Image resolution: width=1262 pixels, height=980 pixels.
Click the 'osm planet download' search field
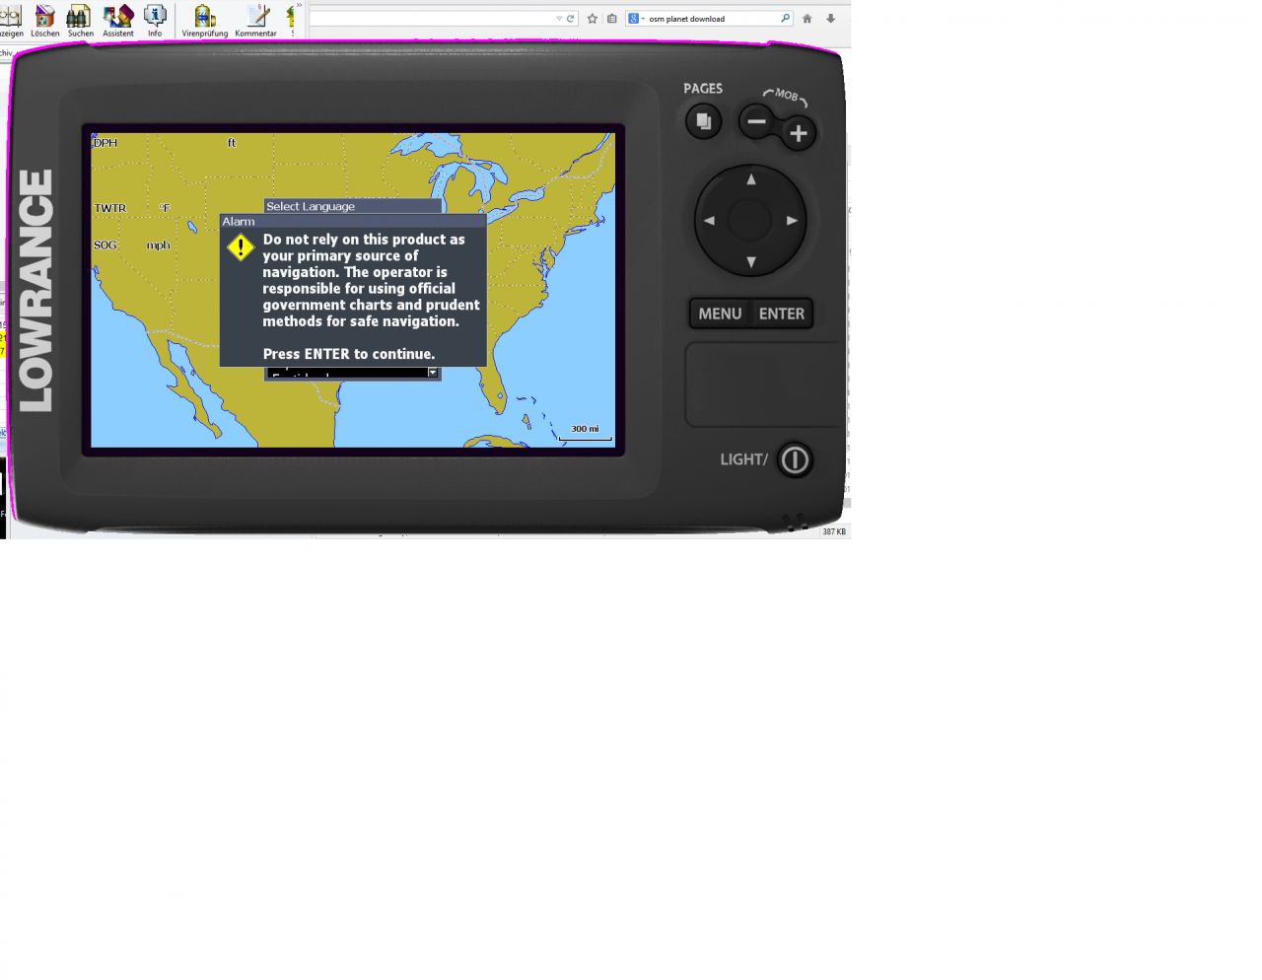710,19
